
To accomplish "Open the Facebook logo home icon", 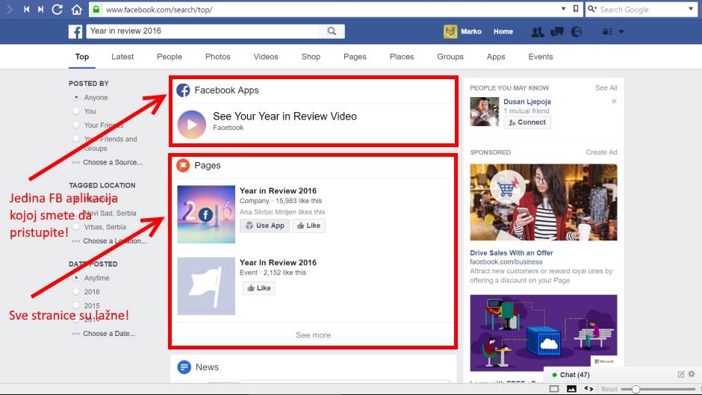I will [75, 31].
